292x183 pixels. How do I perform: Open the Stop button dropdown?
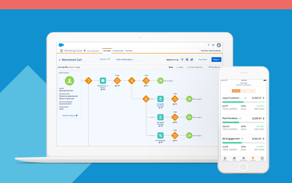pos(216,59)
